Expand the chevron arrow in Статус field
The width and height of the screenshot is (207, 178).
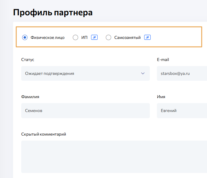point(143,73)
